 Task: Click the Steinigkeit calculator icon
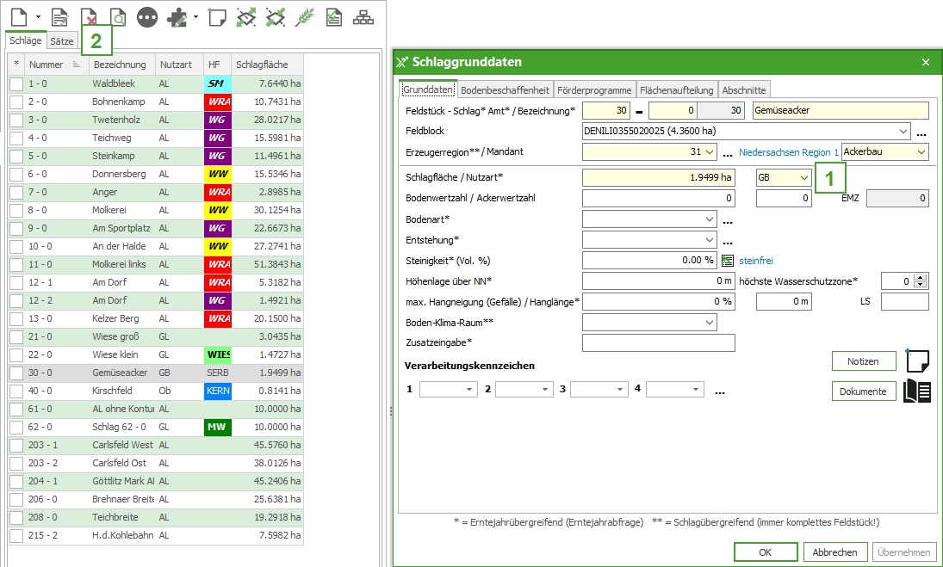coord(728,261)
